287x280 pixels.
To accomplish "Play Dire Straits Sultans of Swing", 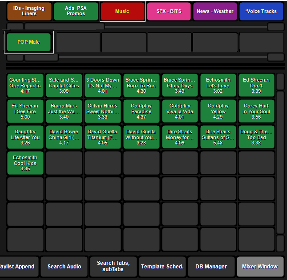I will (x=218, y=137).
